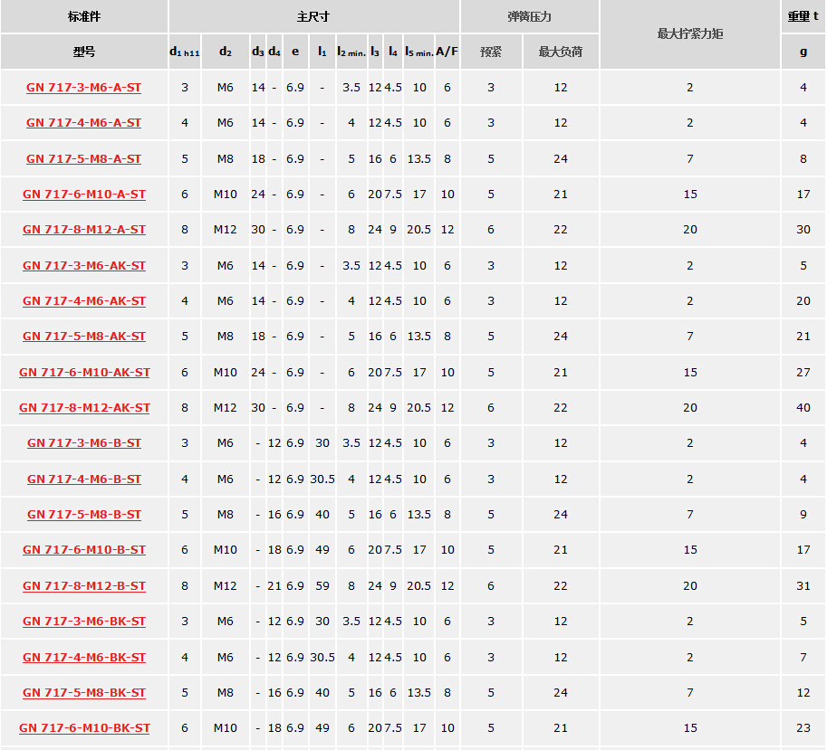827x750 pixels.
Task: Open the GN 717-3-M6-A-ST link
Action: pos(84,88)
